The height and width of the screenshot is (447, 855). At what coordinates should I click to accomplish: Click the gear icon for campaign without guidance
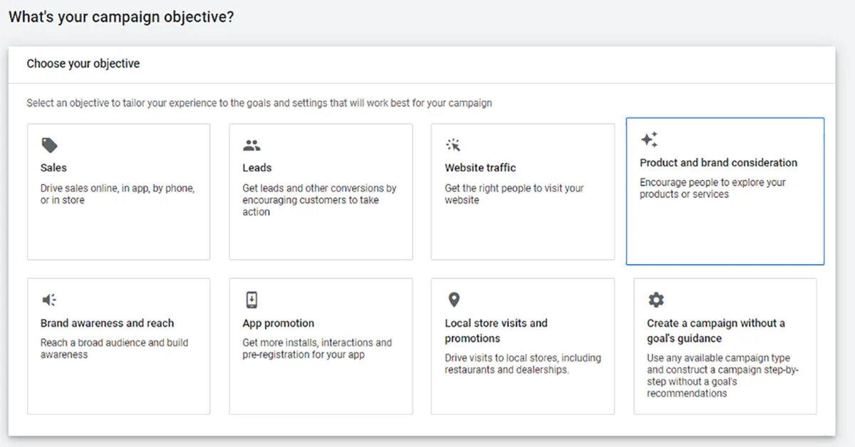click(655, 300)
